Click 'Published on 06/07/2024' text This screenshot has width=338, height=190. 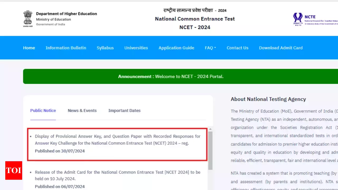(x=60, y=187)
